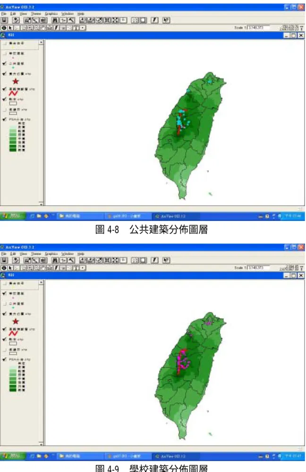Click the Start button on 圖 4-8 taskbar
Screen dimensions: 306x472
[x=12, y=216]
